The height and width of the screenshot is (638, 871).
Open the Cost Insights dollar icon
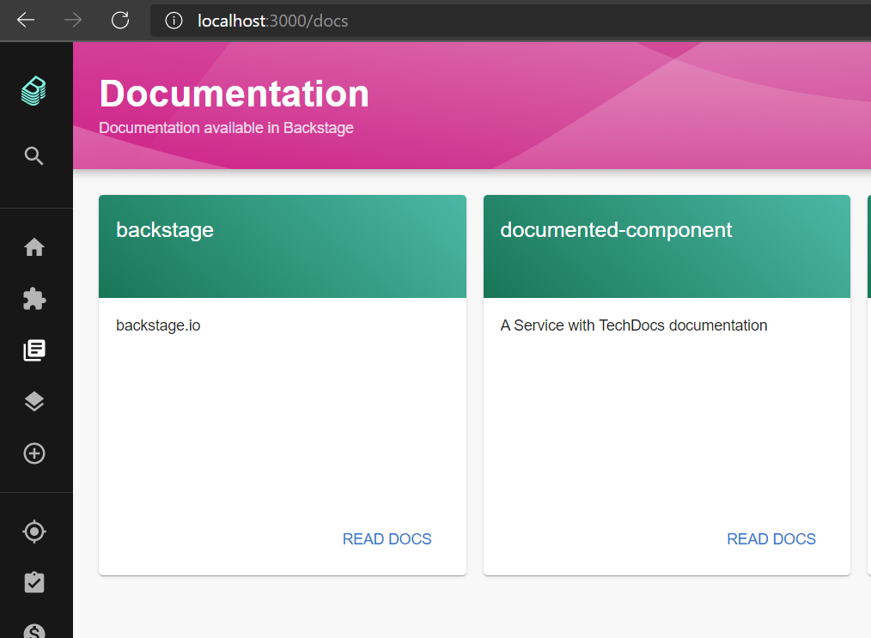[x=34, y=631]
